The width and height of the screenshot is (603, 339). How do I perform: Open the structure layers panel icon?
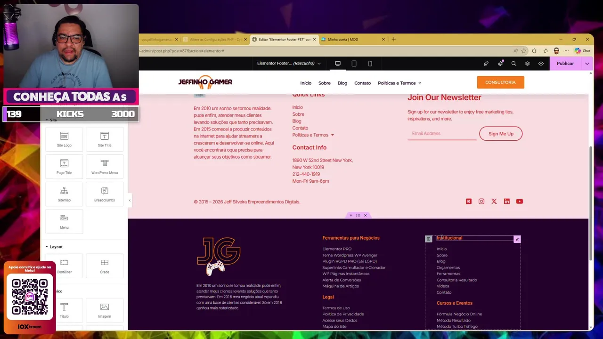[527, 64]
